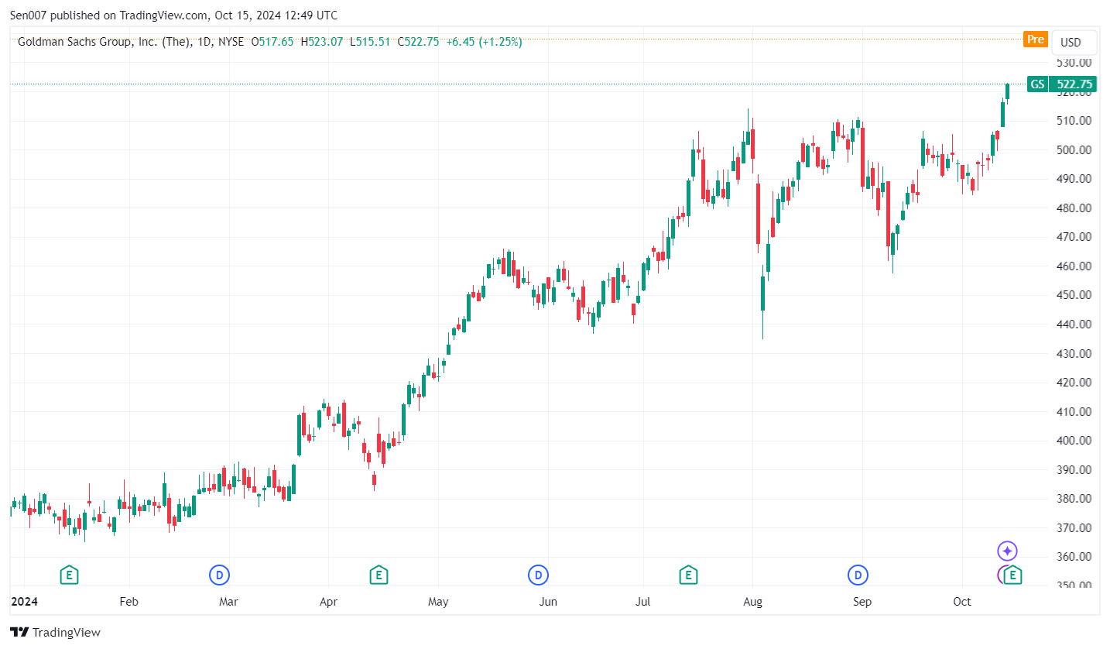
Task: Click the 500.00 price axis label
Action: tap(1074, 149)
